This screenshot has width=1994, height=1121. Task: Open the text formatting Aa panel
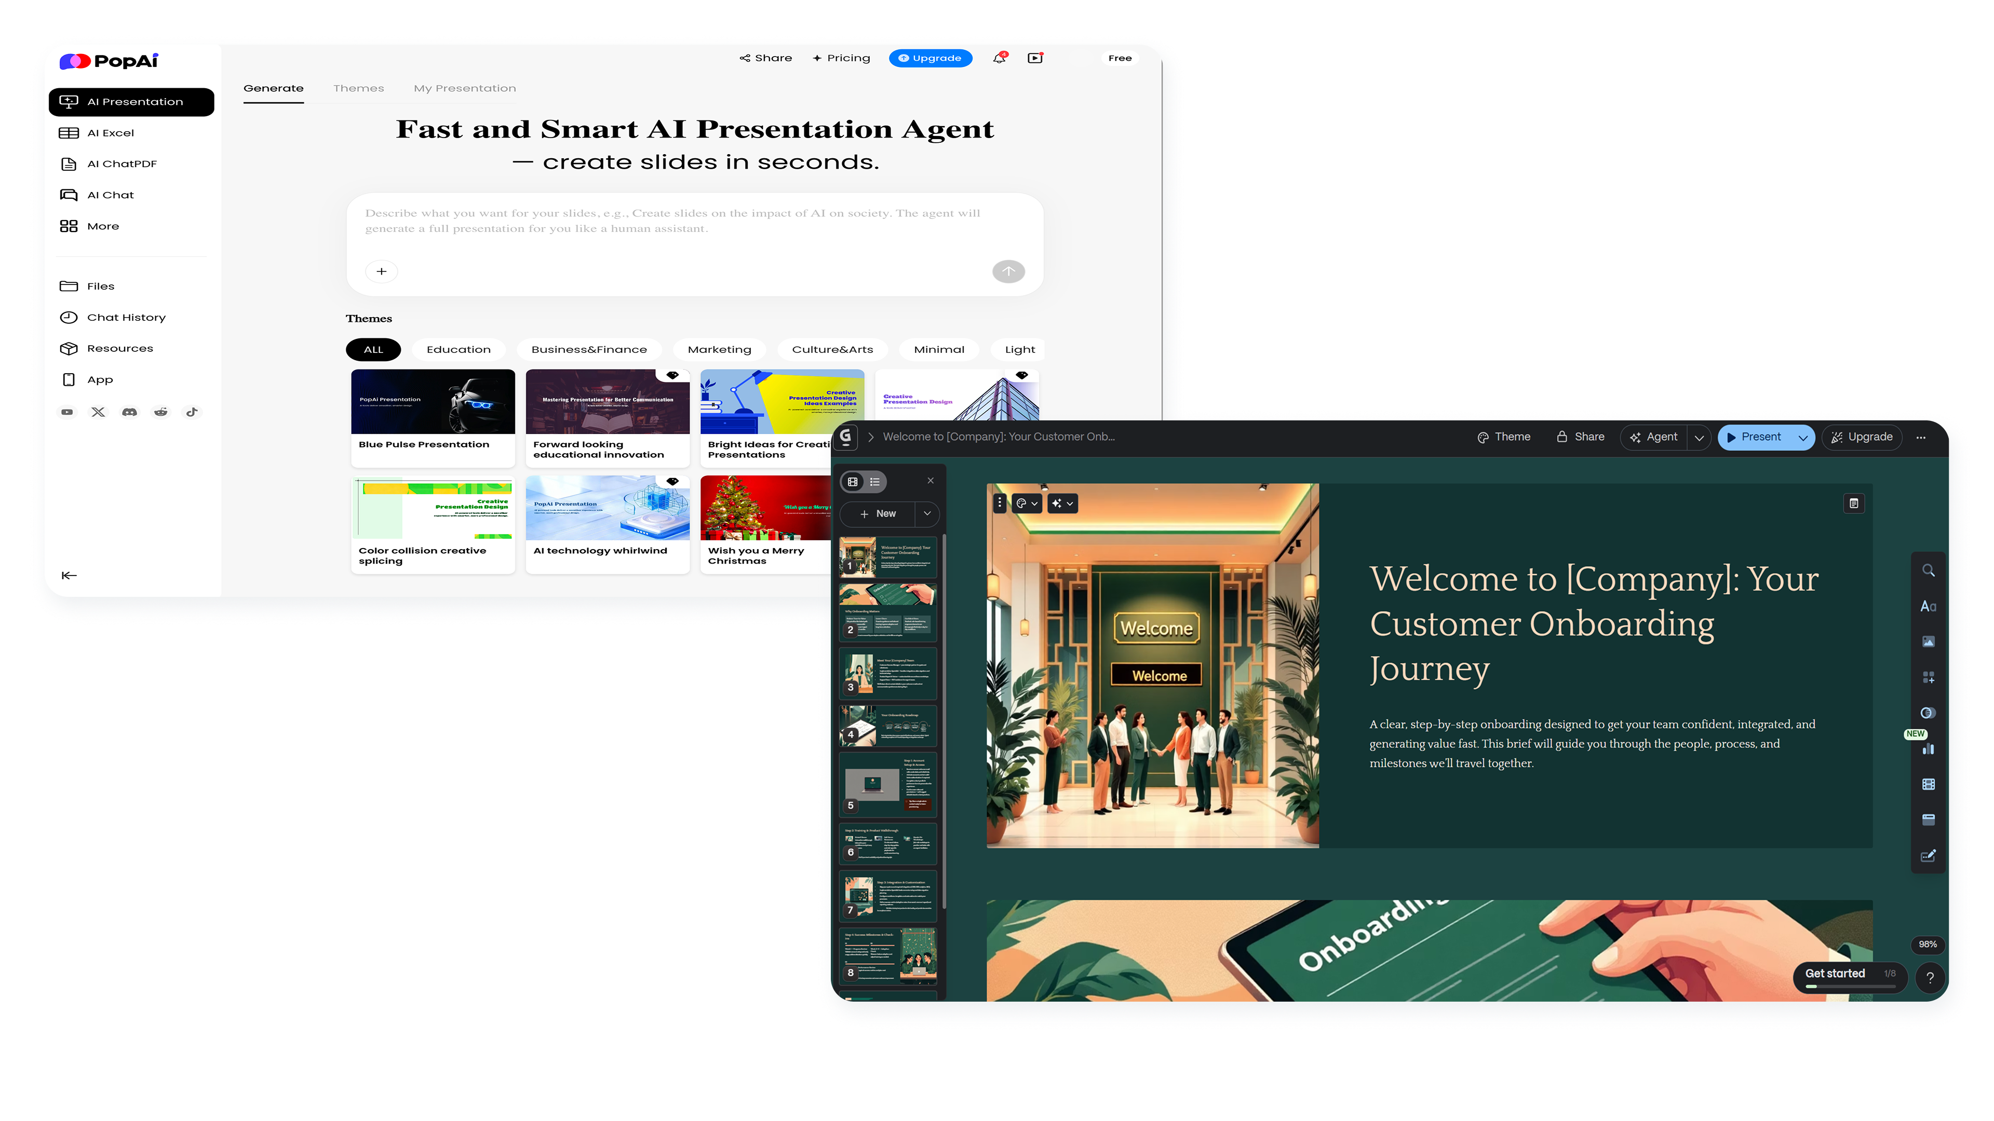click(1928, 607)
